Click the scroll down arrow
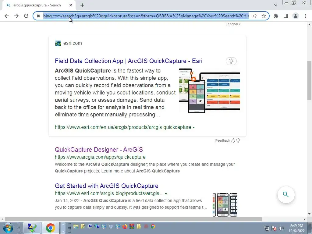Image resolution: width=312 pixels, height=234 pixels. [x=309, y=214]
